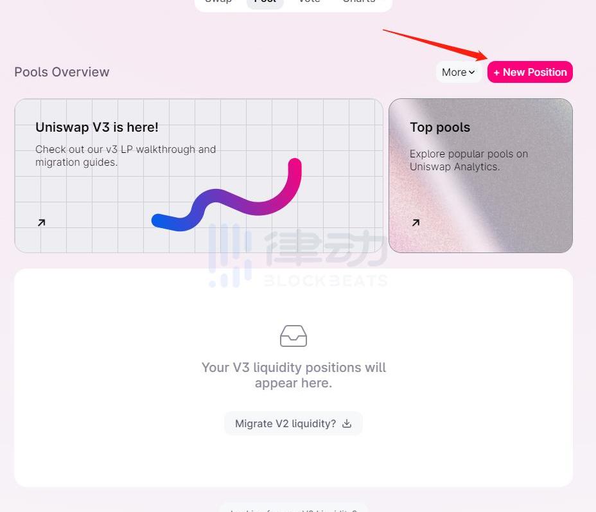Click the Migrate V2 liquidity? button
Image resolution: width=596 pixels, height=512 pixels.
[293, 423]
